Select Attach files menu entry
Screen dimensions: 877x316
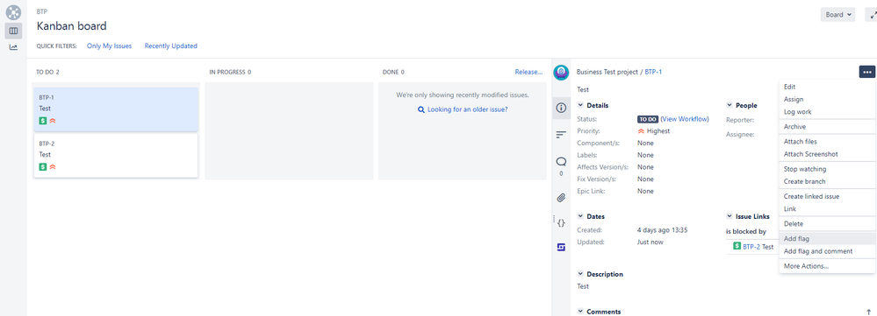[827, 142]
